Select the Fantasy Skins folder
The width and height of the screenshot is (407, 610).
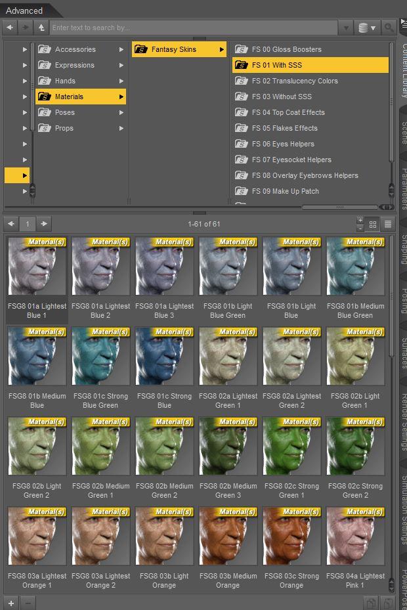[x=179, y=49]
